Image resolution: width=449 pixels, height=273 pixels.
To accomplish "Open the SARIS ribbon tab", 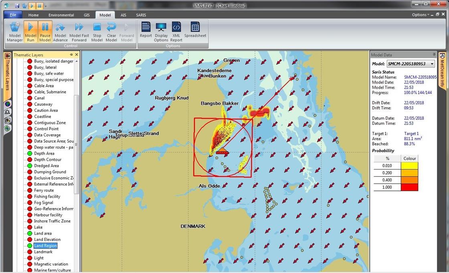I will click(x=141, y=15).
